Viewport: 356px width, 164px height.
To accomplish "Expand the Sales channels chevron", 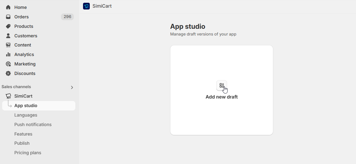I will [x=72, y=88].
